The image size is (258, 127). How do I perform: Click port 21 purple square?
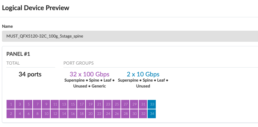click(99, 104)
